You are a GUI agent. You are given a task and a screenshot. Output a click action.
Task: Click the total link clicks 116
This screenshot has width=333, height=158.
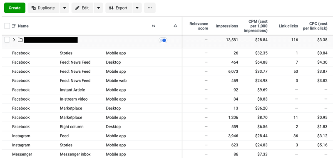[295, 39]
